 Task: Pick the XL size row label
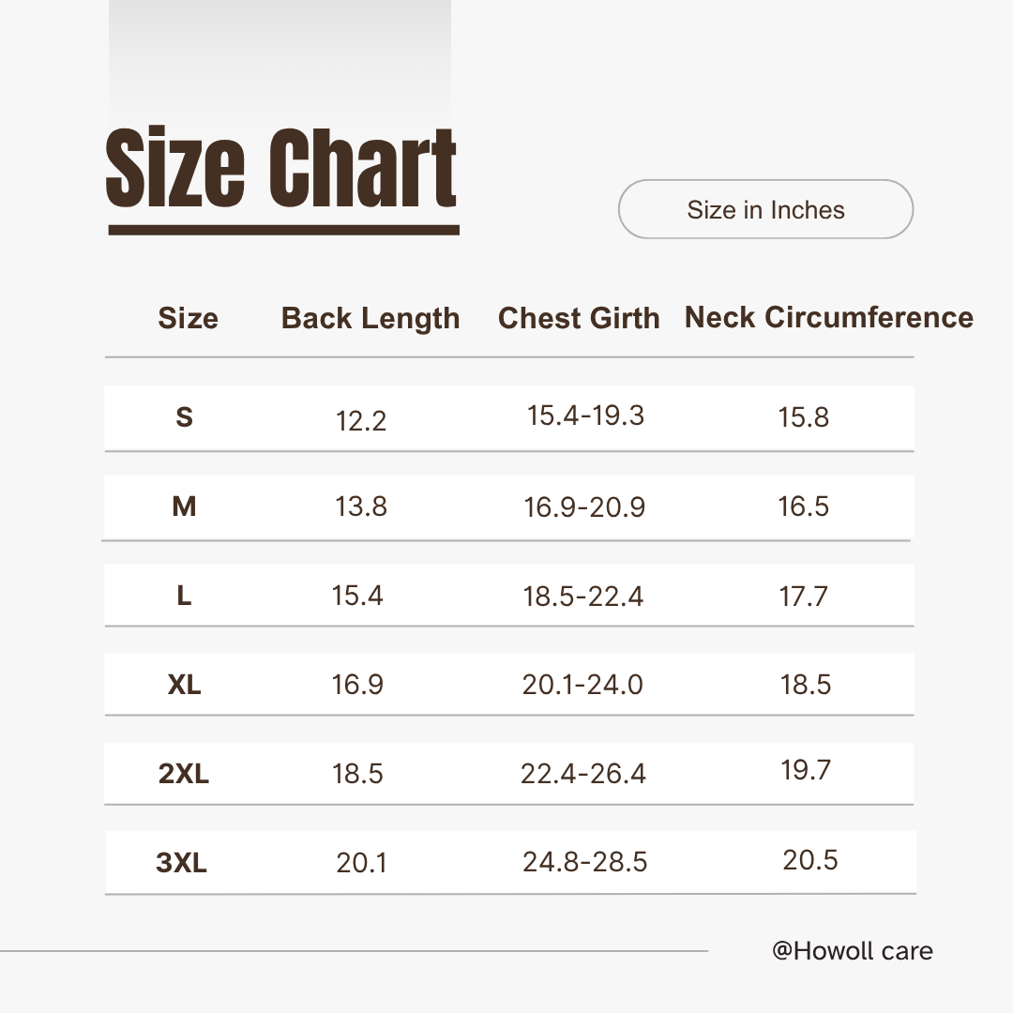click(184, 685)
